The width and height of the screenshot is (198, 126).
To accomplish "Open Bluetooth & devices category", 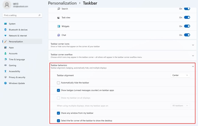I will pyautogui.click(x=22, y=30).
